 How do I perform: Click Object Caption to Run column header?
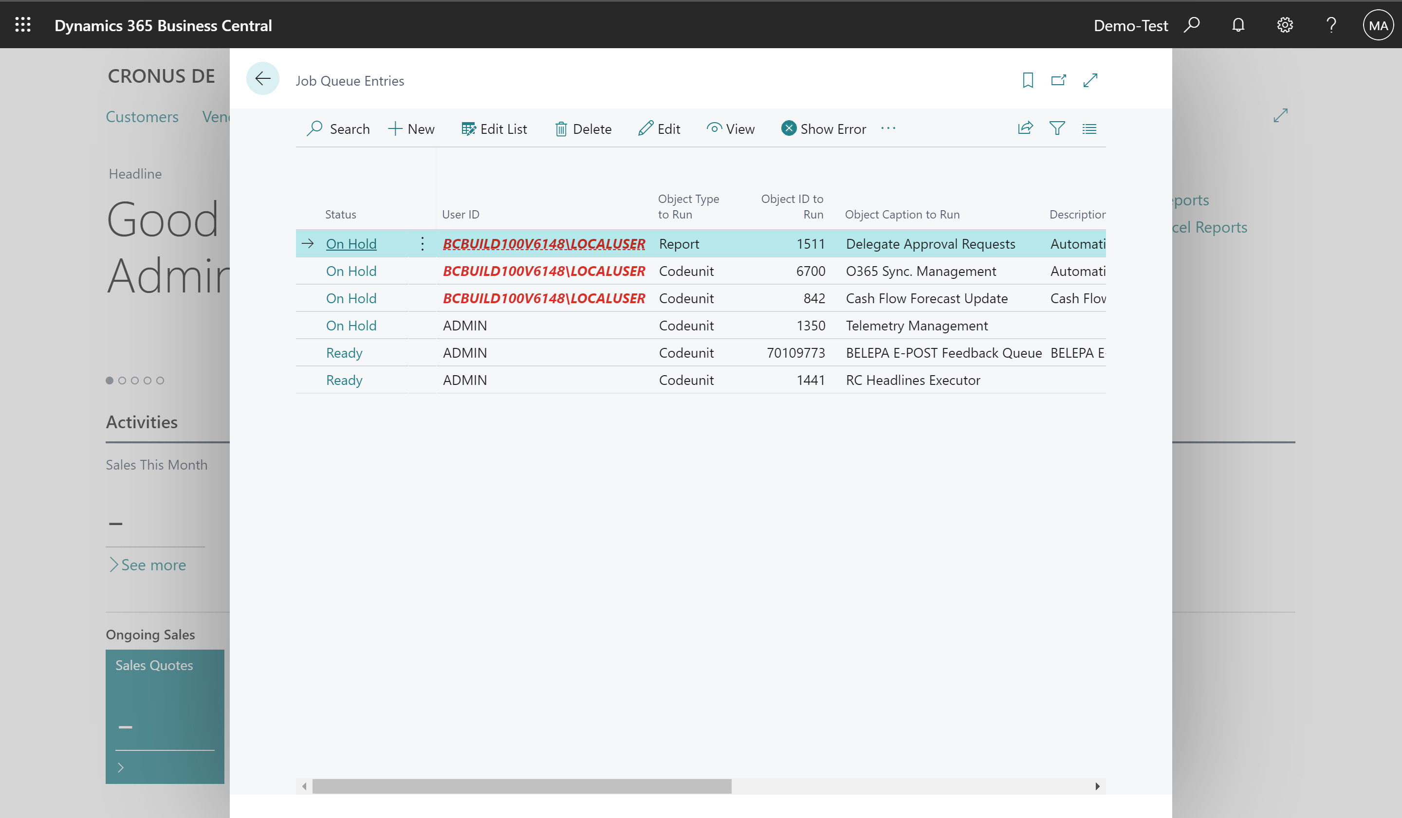[x=902, y=215]
